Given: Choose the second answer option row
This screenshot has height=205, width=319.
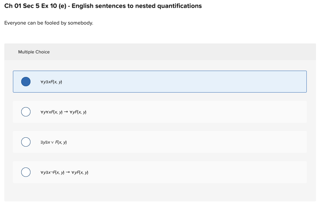Looking at the screenshot, I should [160, 112].
